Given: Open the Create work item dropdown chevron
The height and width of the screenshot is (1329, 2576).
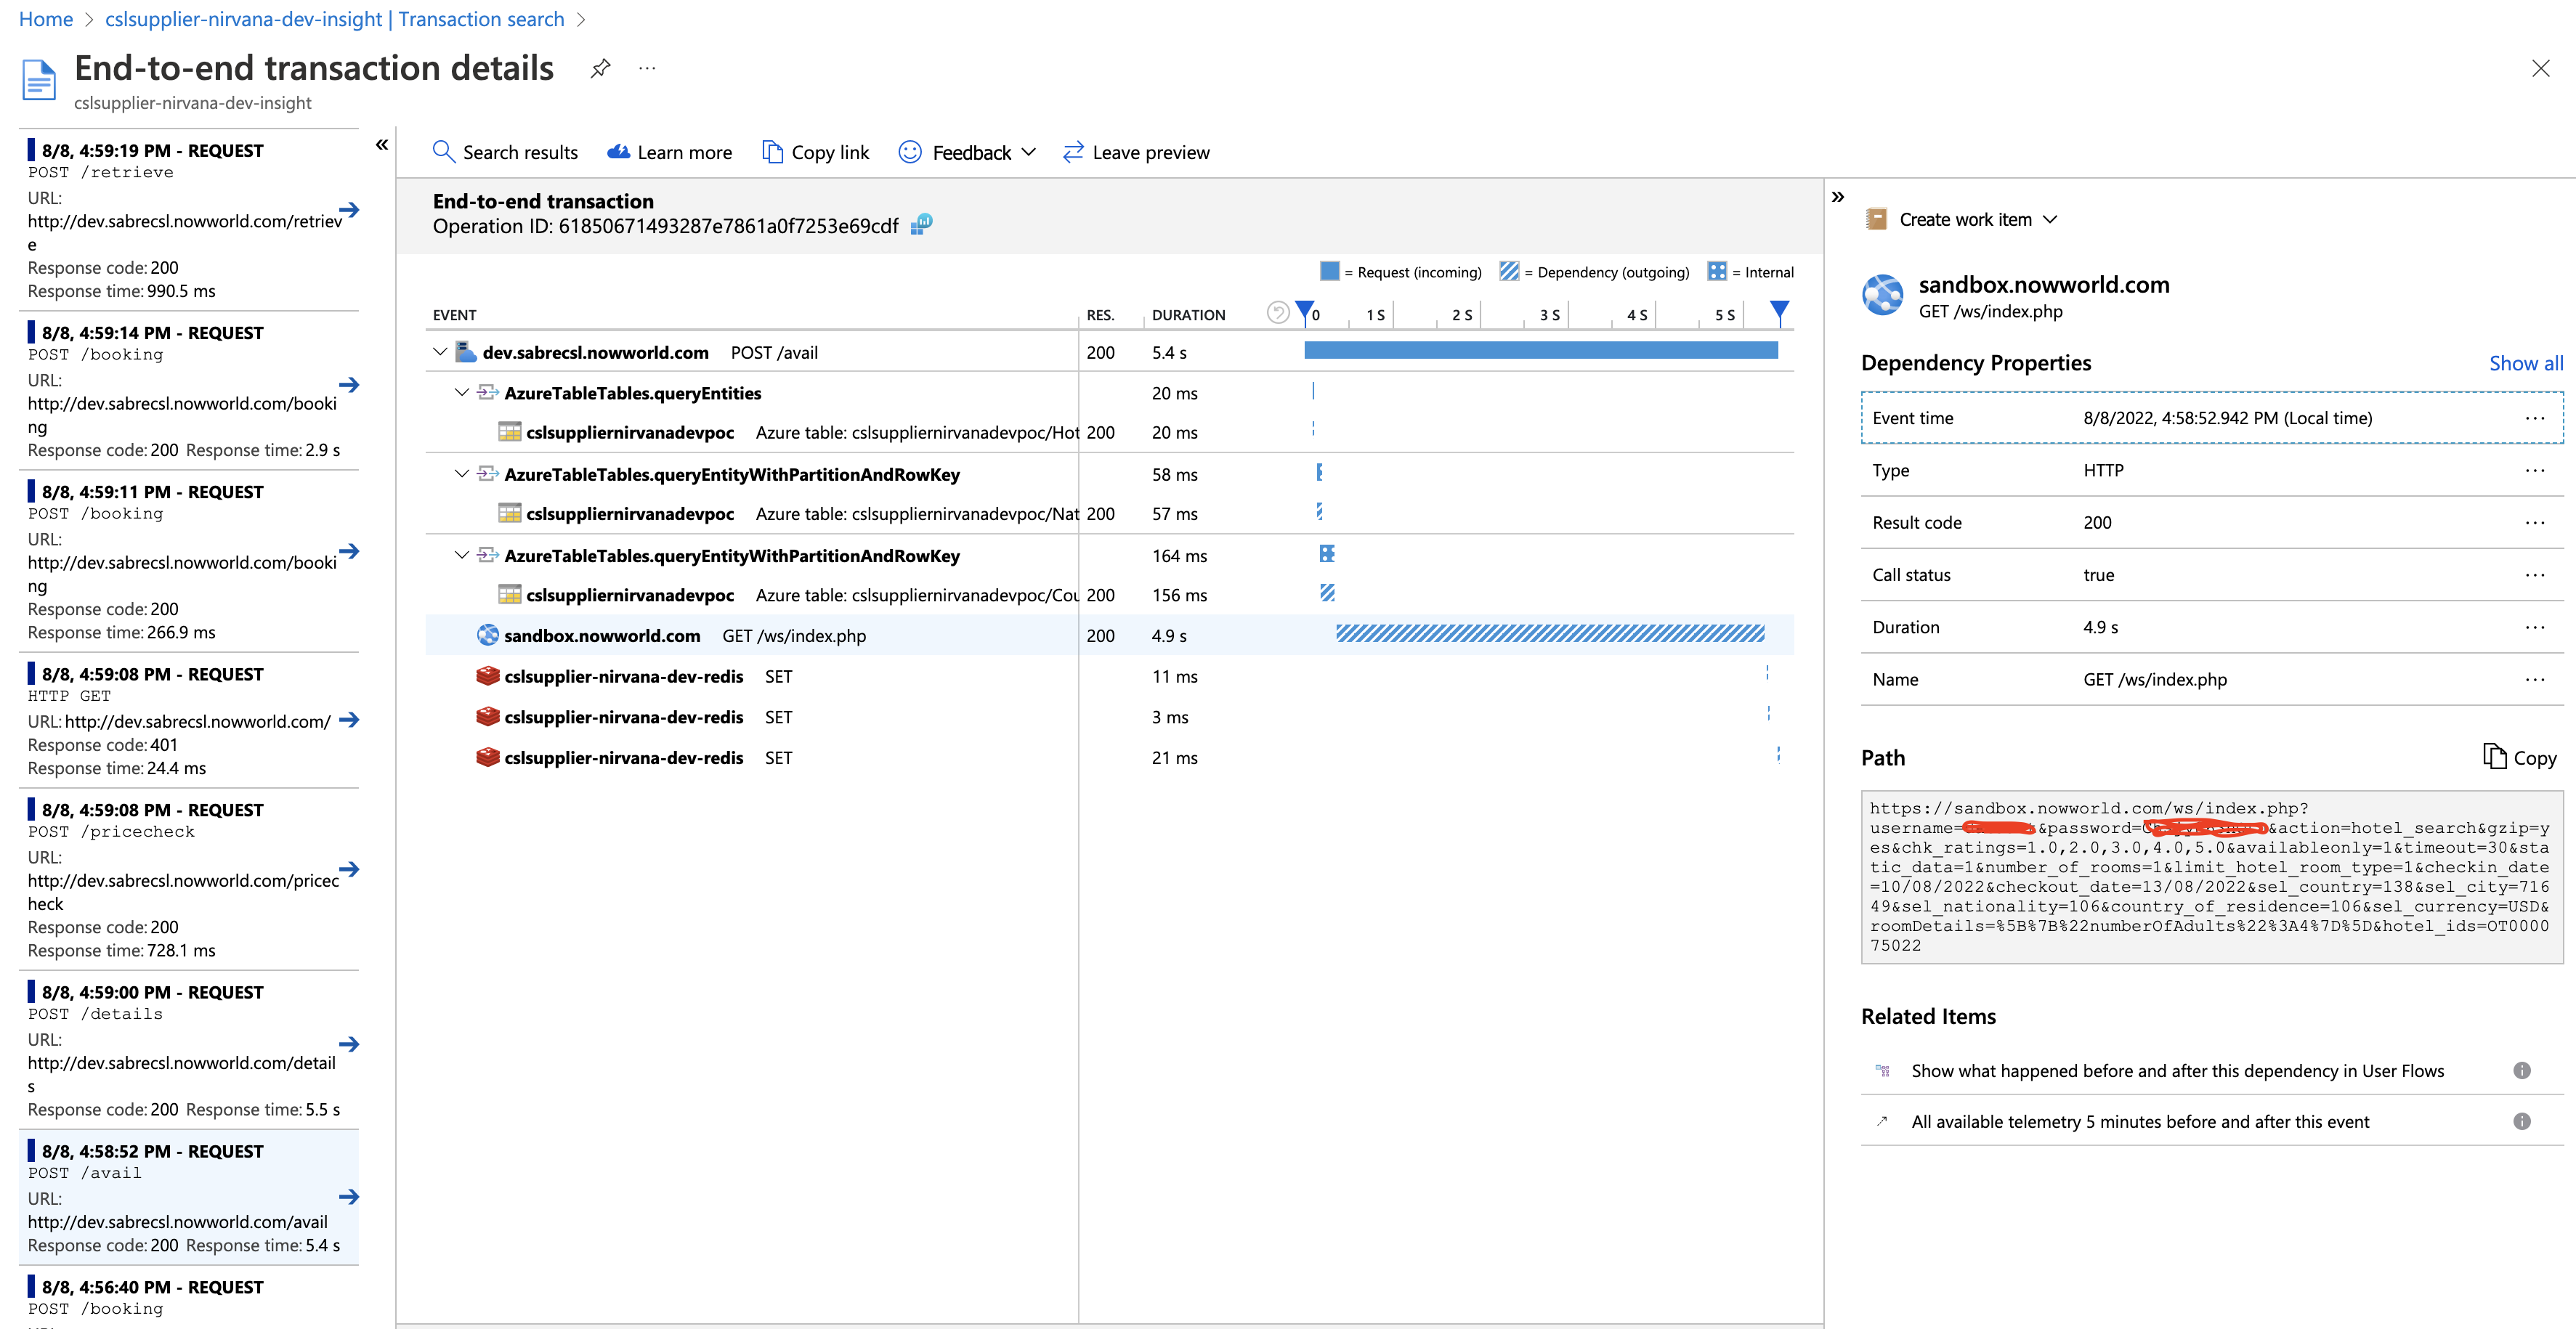Looking at the screenshot, I should tap(2050, 219).
